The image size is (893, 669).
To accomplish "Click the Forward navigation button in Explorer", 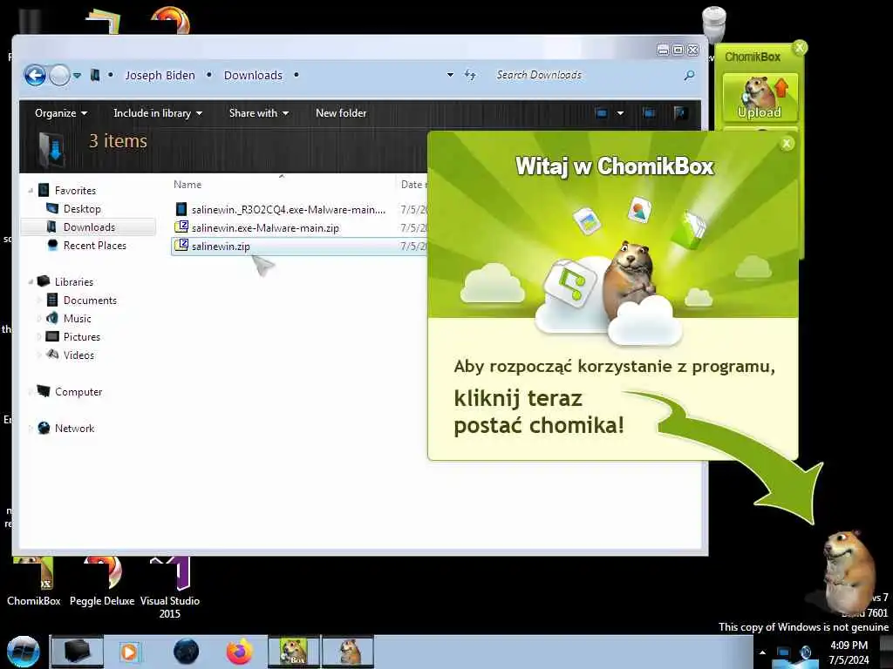I will (60, 75).
